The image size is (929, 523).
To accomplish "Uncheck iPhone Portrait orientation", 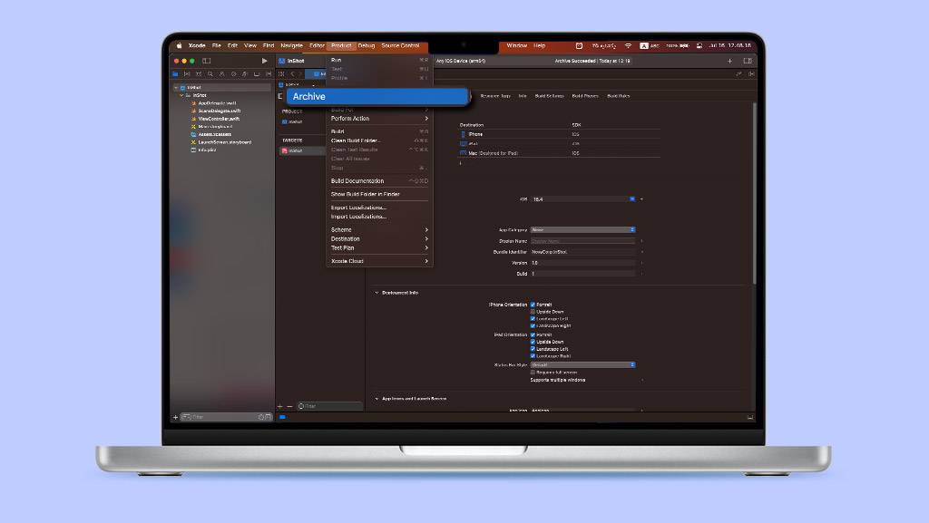I will [533, 305].
